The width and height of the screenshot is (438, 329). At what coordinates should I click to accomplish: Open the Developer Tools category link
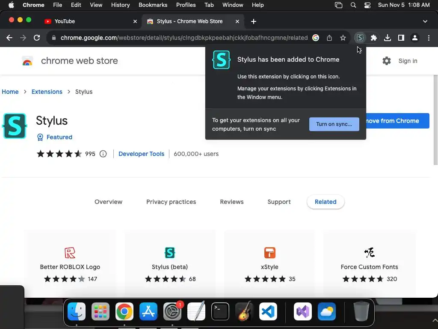pyautogui.click(x=141, y=154)
